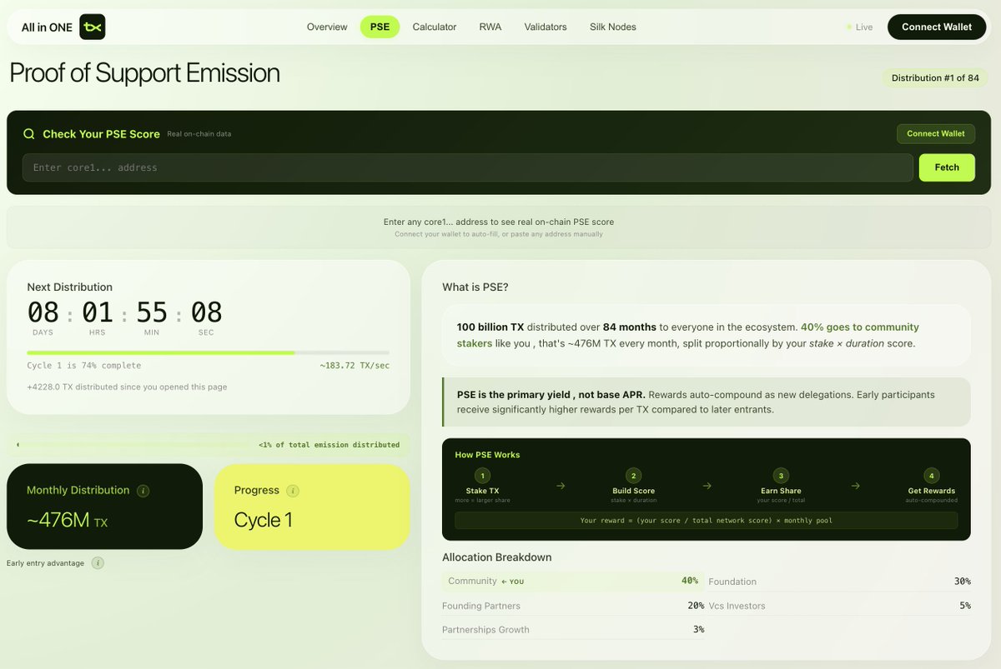Image resolution: width=1001 pixels, height=669 pixels.
Task: Click step 4 Get Rewards circle
Action: tap(932, 476)
